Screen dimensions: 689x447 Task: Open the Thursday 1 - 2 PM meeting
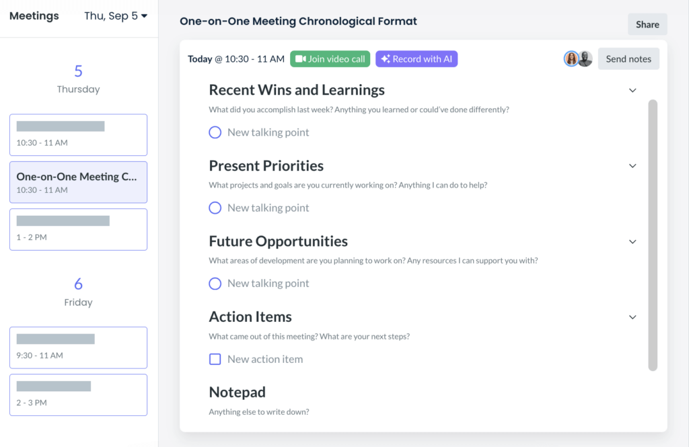click(x=78, y=230)
